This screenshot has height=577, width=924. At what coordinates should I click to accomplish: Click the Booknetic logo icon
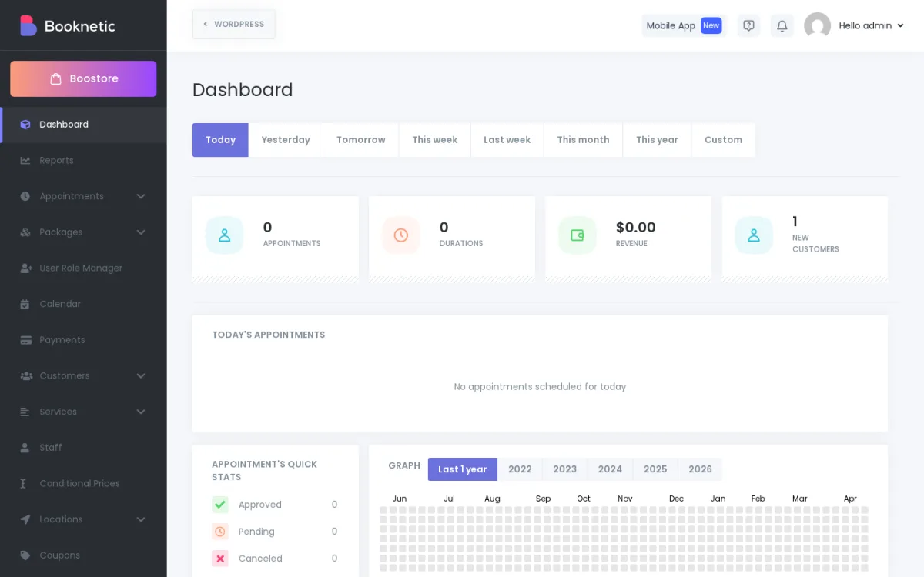28,26
